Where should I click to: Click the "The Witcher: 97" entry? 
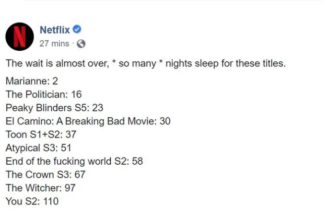[40, 188]
